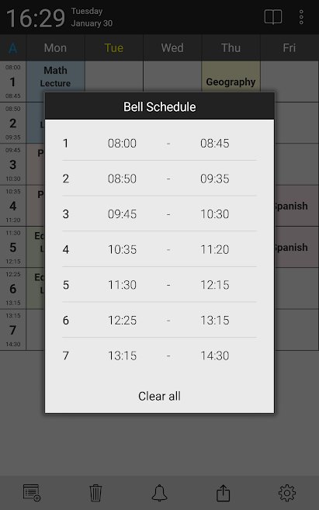Screen dimensions: 319x510
Task: Clear all bell schedule times
Action: coord(159,396)
